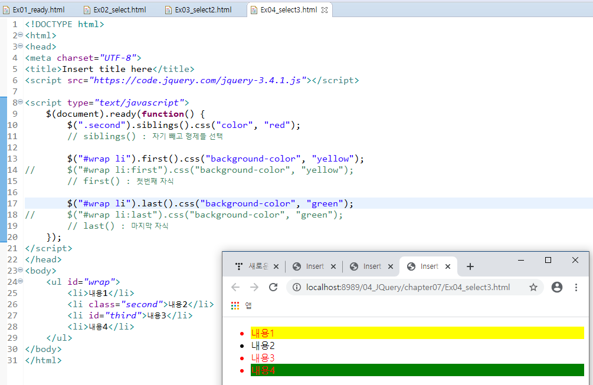Place cursor on the siblings() code line 10

(x=184, y=125)
